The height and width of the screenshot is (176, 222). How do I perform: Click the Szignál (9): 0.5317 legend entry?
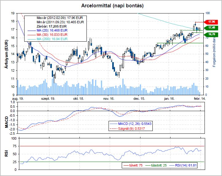[x=127, y=129]
